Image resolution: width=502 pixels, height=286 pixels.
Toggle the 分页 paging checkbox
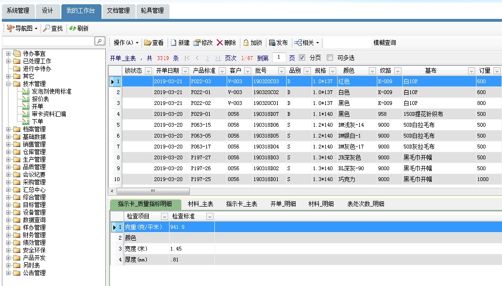coord(302,58)
